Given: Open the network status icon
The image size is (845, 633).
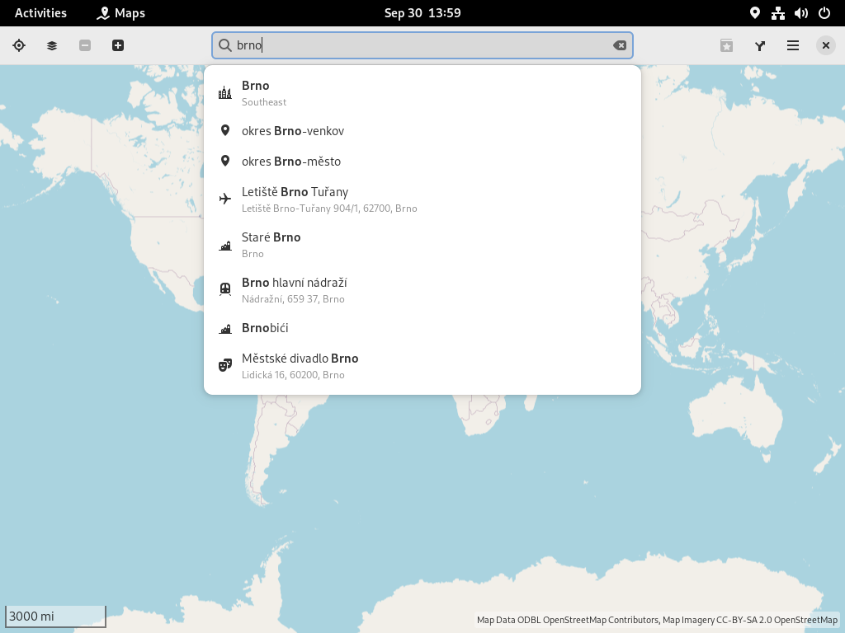Looking at the screenshot, I should [777, 13].
